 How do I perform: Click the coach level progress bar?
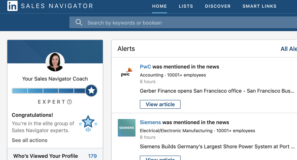[x=49, y=91]
